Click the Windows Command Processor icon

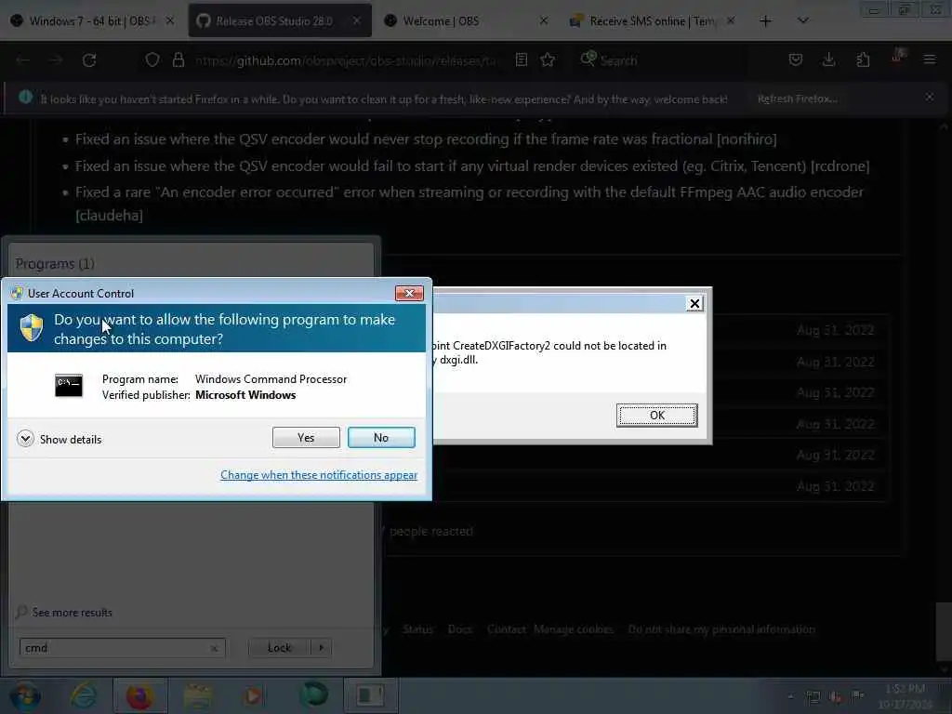(x=69, y=386)
